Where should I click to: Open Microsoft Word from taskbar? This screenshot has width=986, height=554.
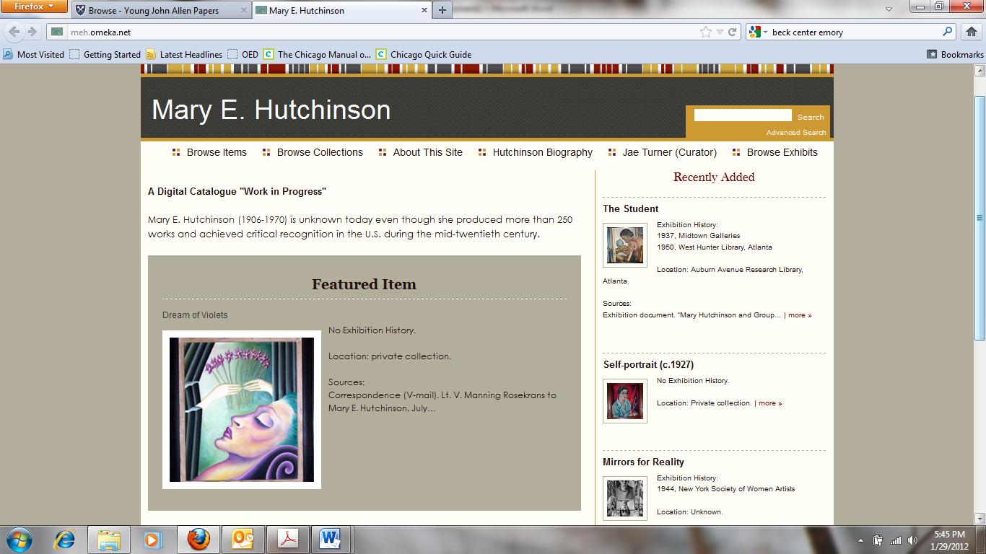pyautogui.click(x=330, y=539)
